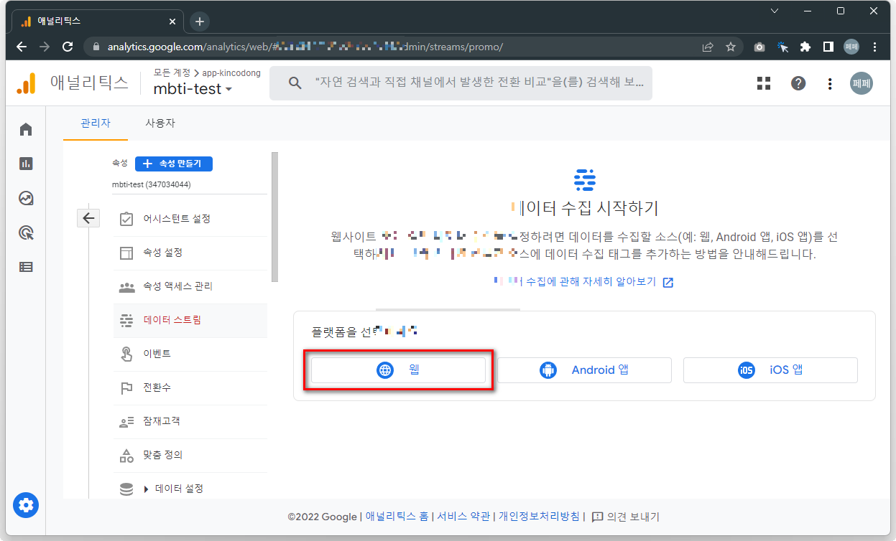
Task: Click inside the Analytics search bar
Action: point(460,83)
